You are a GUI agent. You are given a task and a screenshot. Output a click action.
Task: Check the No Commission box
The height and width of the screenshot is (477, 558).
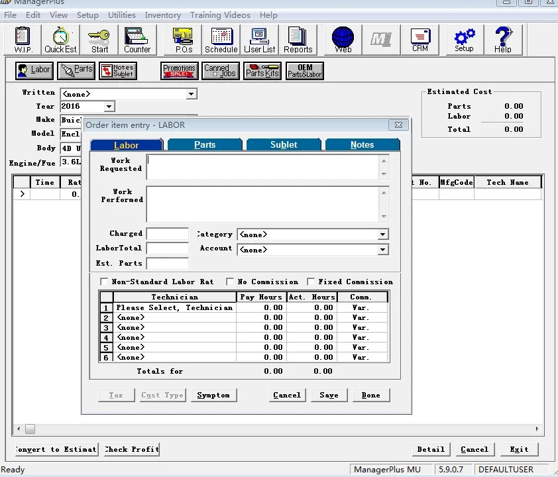(230, 282)
